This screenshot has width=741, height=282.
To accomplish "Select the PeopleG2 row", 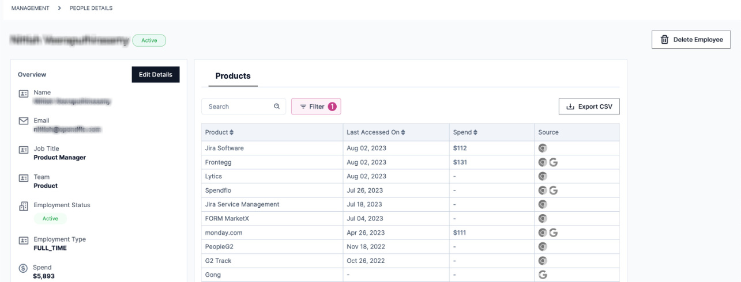I will 411,247.
